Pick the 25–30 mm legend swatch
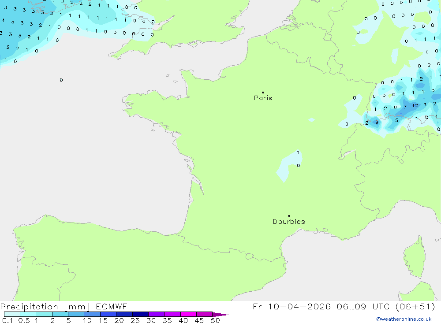This screenshot has width=441, height=323. [x=140, y=314]
